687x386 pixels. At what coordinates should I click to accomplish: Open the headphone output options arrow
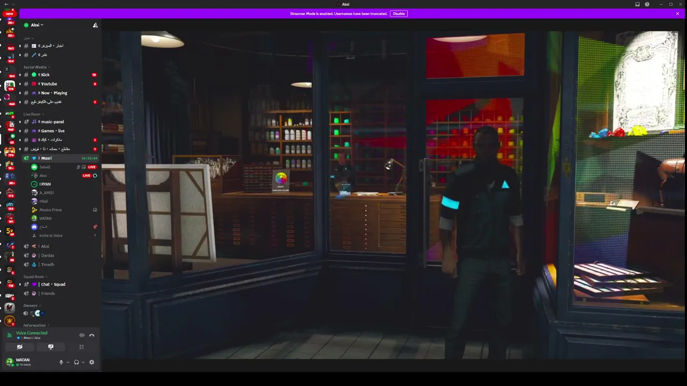83,362
